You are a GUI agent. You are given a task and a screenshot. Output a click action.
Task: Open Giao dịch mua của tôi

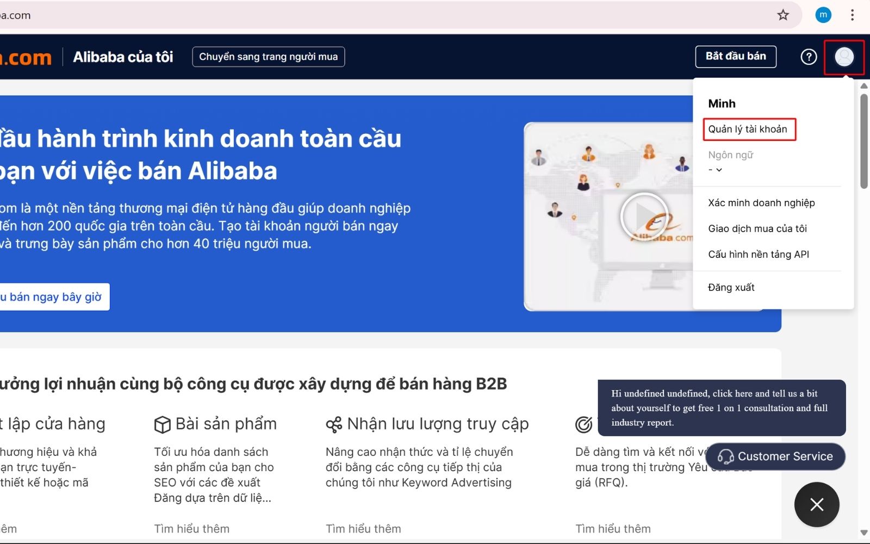click(757, 228)
